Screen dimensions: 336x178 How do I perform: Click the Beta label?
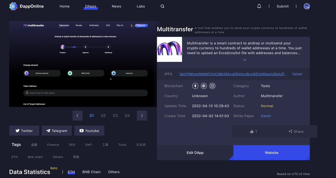click(54, 168)
